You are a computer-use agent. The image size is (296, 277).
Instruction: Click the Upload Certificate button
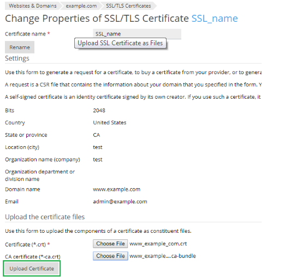(32, 268)
